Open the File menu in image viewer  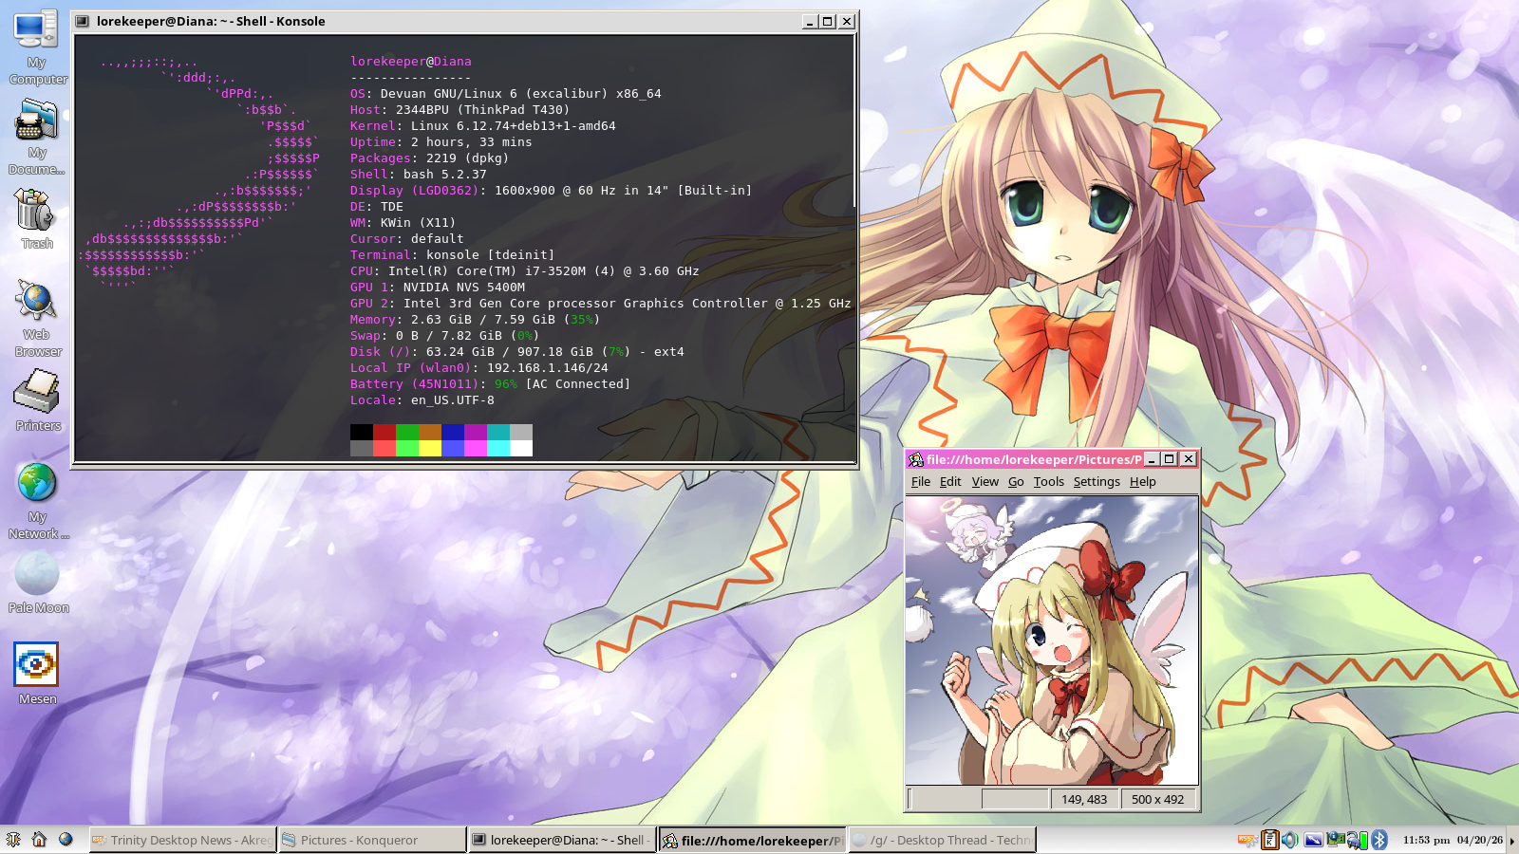921,482
